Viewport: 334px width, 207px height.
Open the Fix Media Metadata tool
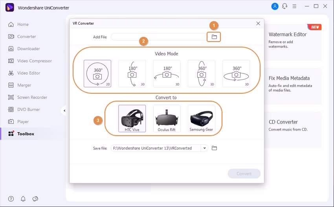pos(293,86)
